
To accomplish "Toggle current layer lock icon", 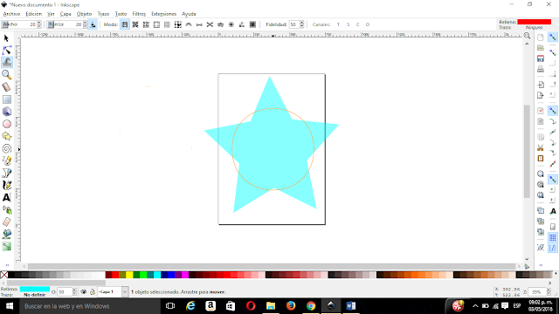I will tap(93, 292).
